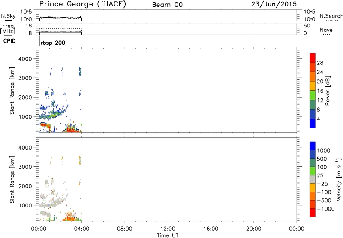Click the 'Prince George (fitACF)' plot title

83,4
